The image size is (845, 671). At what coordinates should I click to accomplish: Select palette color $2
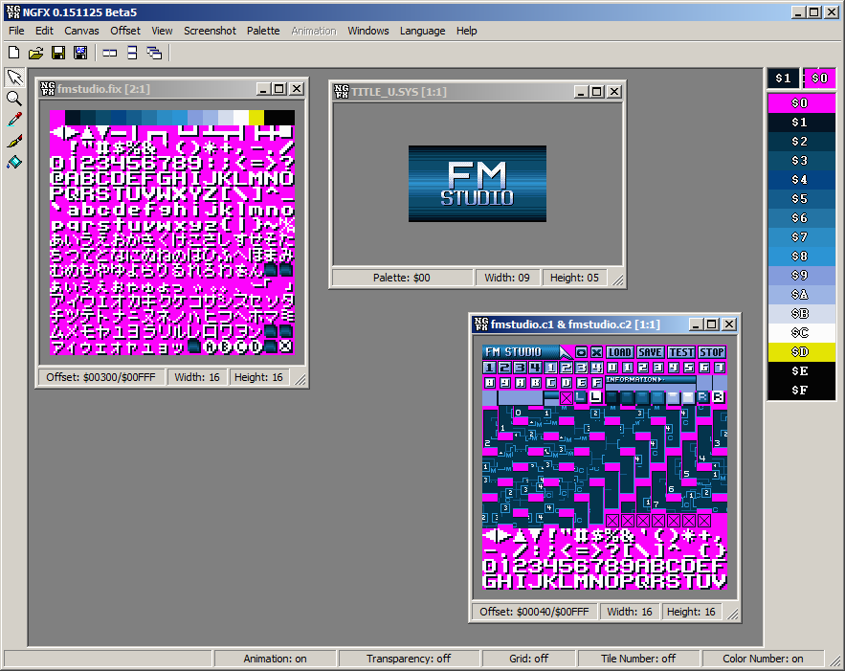coord(801,142)
